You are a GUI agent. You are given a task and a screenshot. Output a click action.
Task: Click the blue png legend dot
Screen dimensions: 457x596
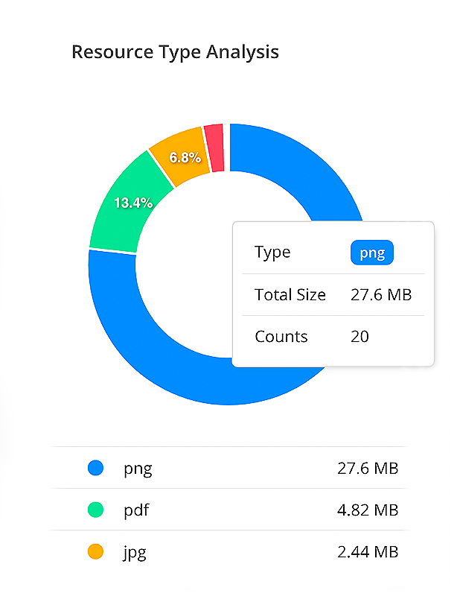point(96,468)
